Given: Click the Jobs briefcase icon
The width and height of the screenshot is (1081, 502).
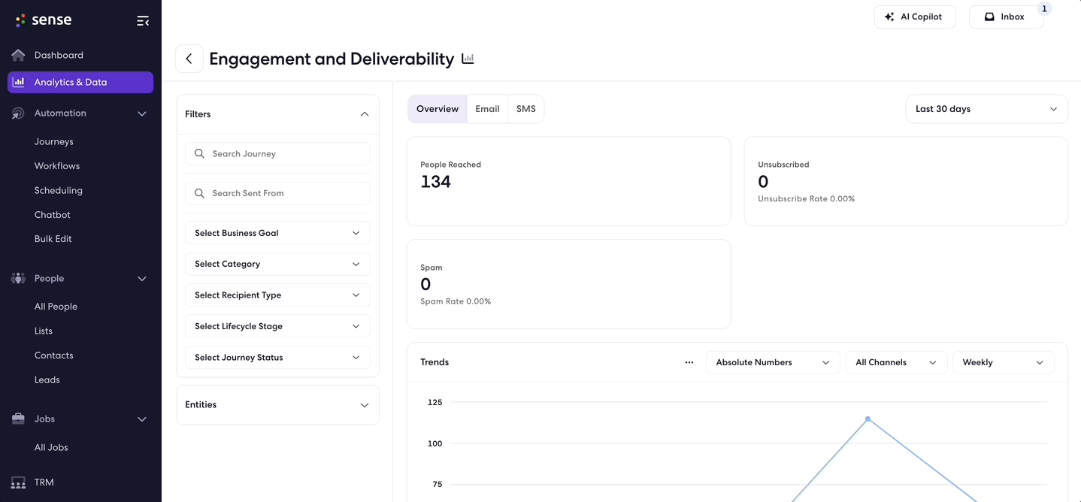Looking at the screenshot, I should [x=19, y=419].
